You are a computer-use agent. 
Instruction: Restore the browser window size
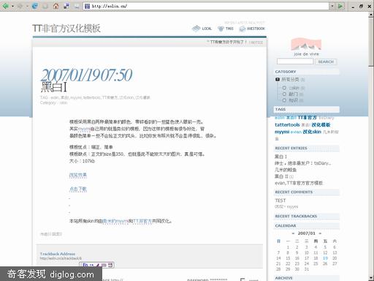361,7
